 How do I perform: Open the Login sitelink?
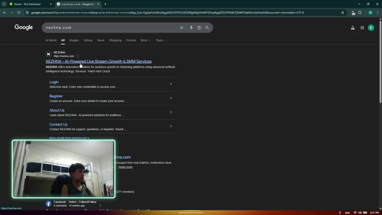(54, 82)
